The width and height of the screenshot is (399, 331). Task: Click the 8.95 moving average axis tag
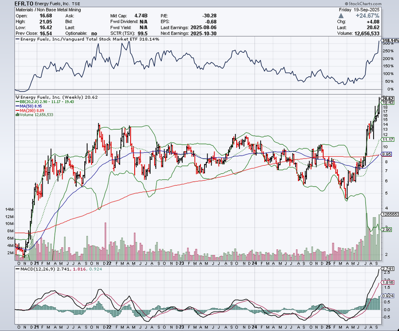[x=387, y=154]
